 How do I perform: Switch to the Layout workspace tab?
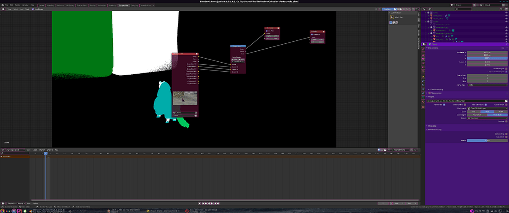click(42, 5)
